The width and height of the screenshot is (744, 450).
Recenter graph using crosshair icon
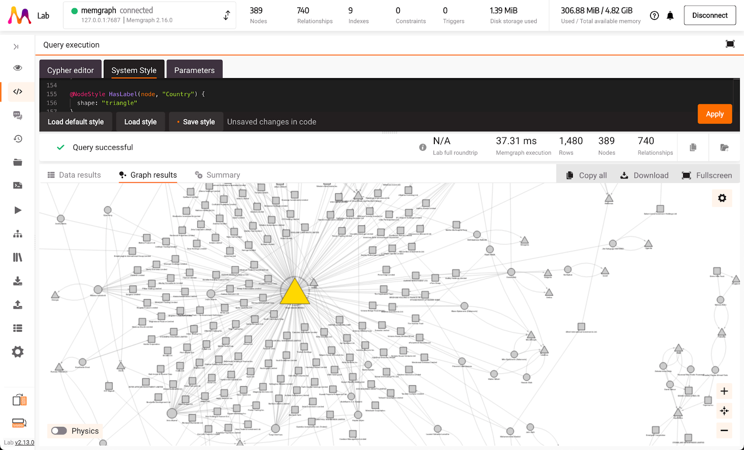coord(724,411)
